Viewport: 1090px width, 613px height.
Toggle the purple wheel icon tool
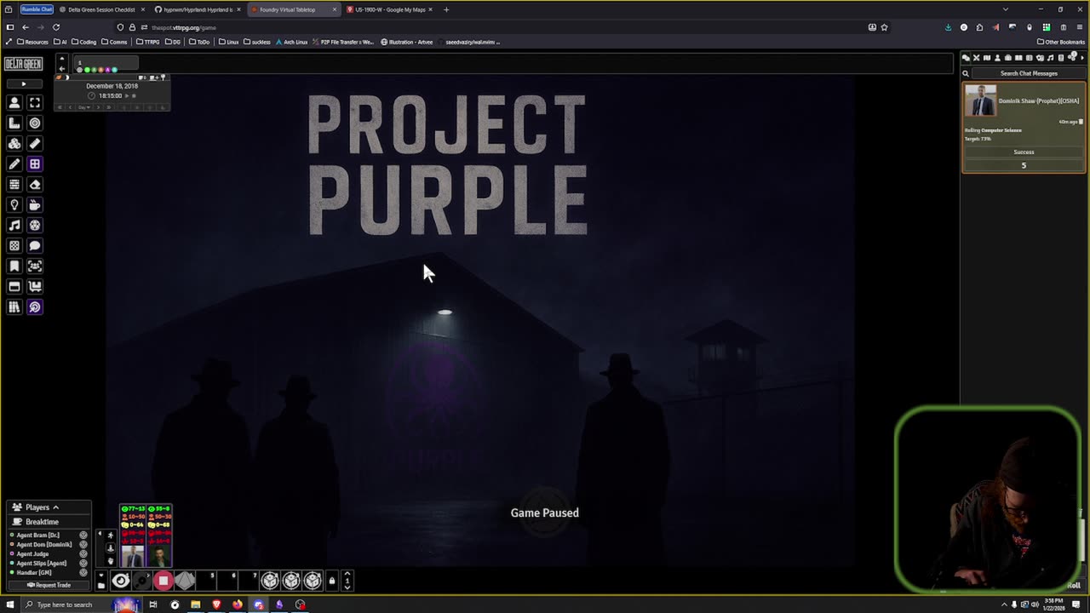[35, 226]
